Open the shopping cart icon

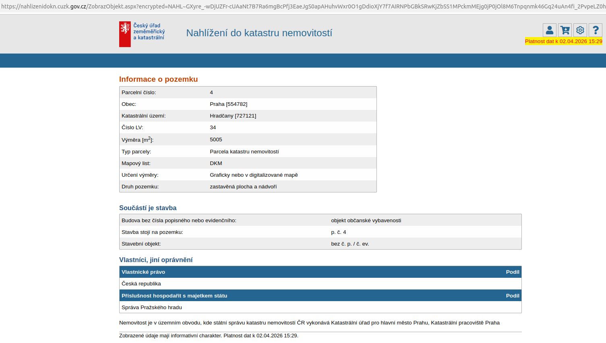565,30
